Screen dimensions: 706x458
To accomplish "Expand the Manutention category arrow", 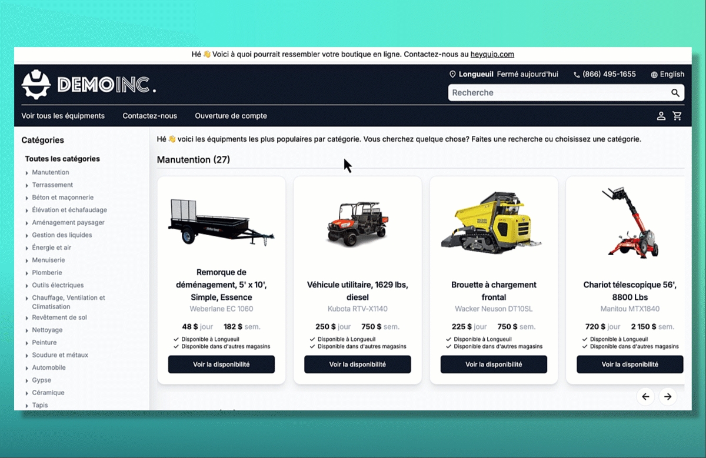I will point(27,173).
